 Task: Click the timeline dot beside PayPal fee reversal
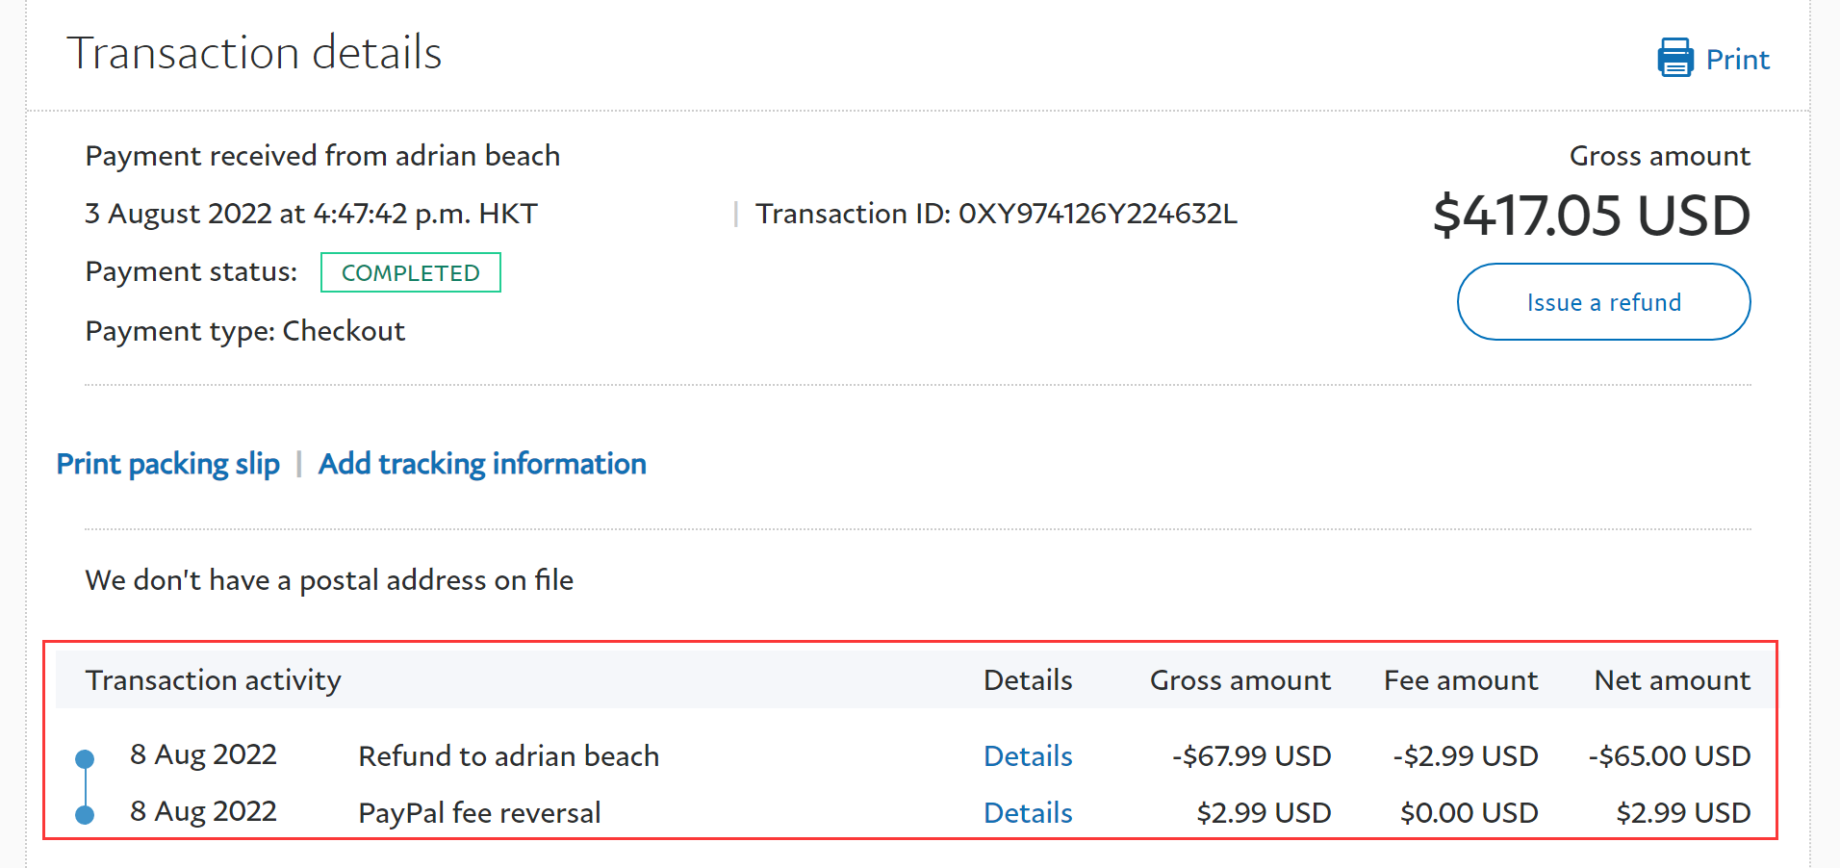85,815
